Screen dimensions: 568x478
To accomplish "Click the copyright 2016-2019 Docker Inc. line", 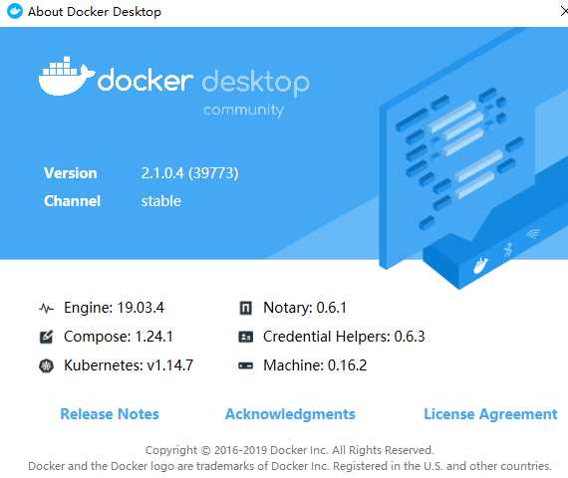I will tap(289, 450).
